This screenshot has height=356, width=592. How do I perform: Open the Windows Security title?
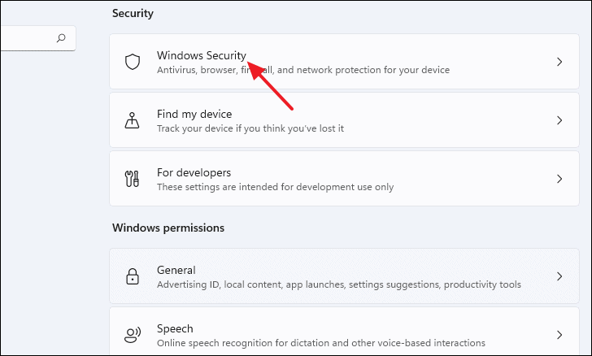(202, 55)
